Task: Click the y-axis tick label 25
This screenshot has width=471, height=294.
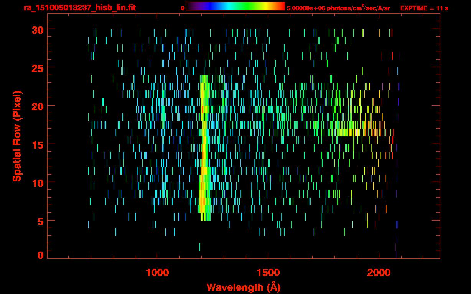Action: 37,68
